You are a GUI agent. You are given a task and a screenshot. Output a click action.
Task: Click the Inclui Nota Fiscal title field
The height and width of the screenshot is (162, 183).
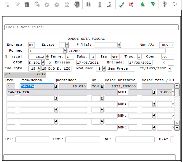[x=91, y=27]
